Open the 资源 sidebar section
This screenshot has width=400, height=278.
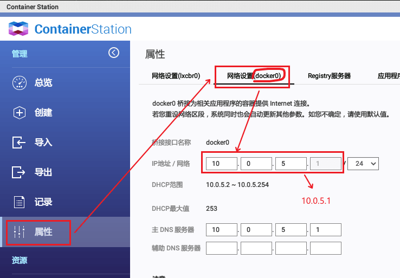tap(20, 260)
